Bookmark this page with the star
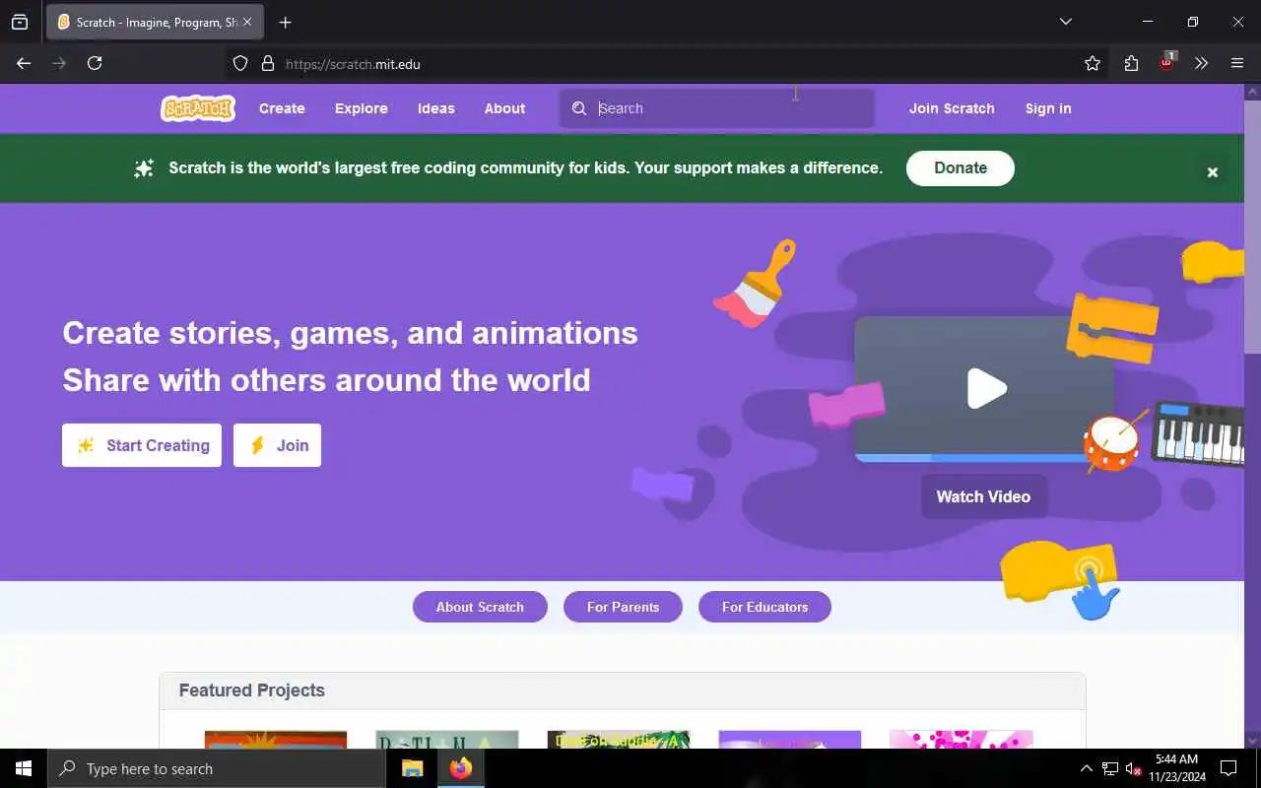 click(x=1093, y=63)
